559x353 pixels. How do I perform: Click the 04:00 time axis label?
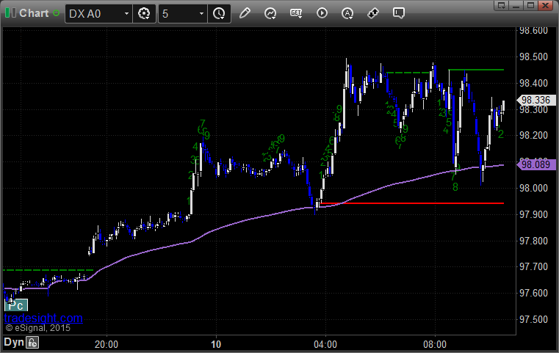(325, 344)
